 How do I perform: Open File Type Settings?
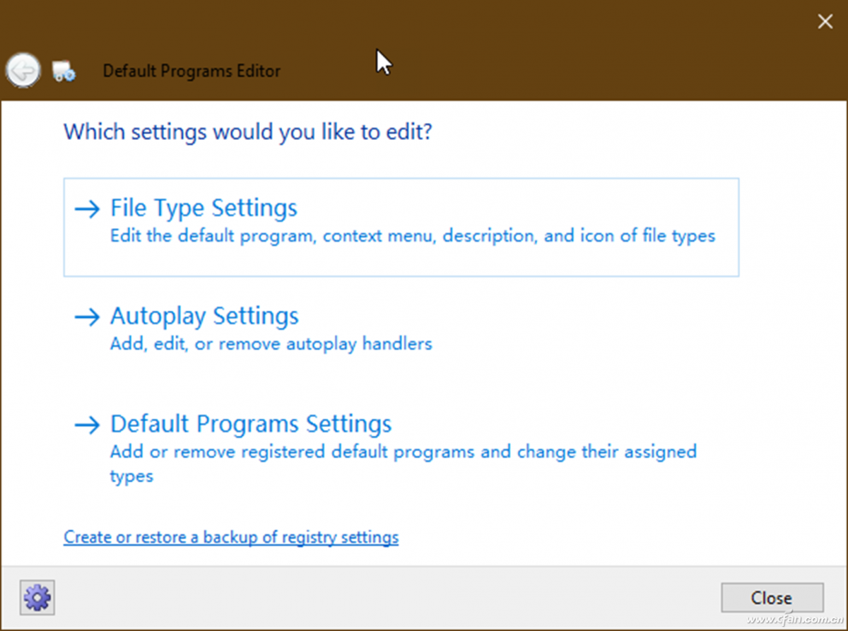(401, 227)
